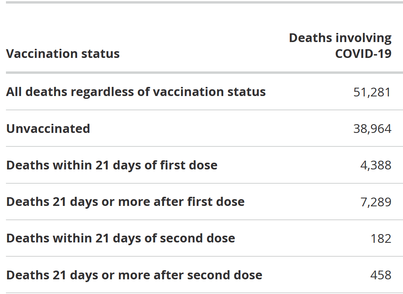Select Deaths within 21 days of second dose

pyautogui.click(x=120, y=238)
